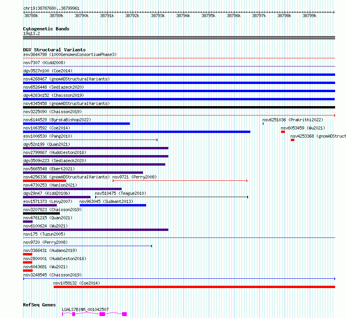Open nsv2800001 (Huddleston2016) label

[55, 259]
